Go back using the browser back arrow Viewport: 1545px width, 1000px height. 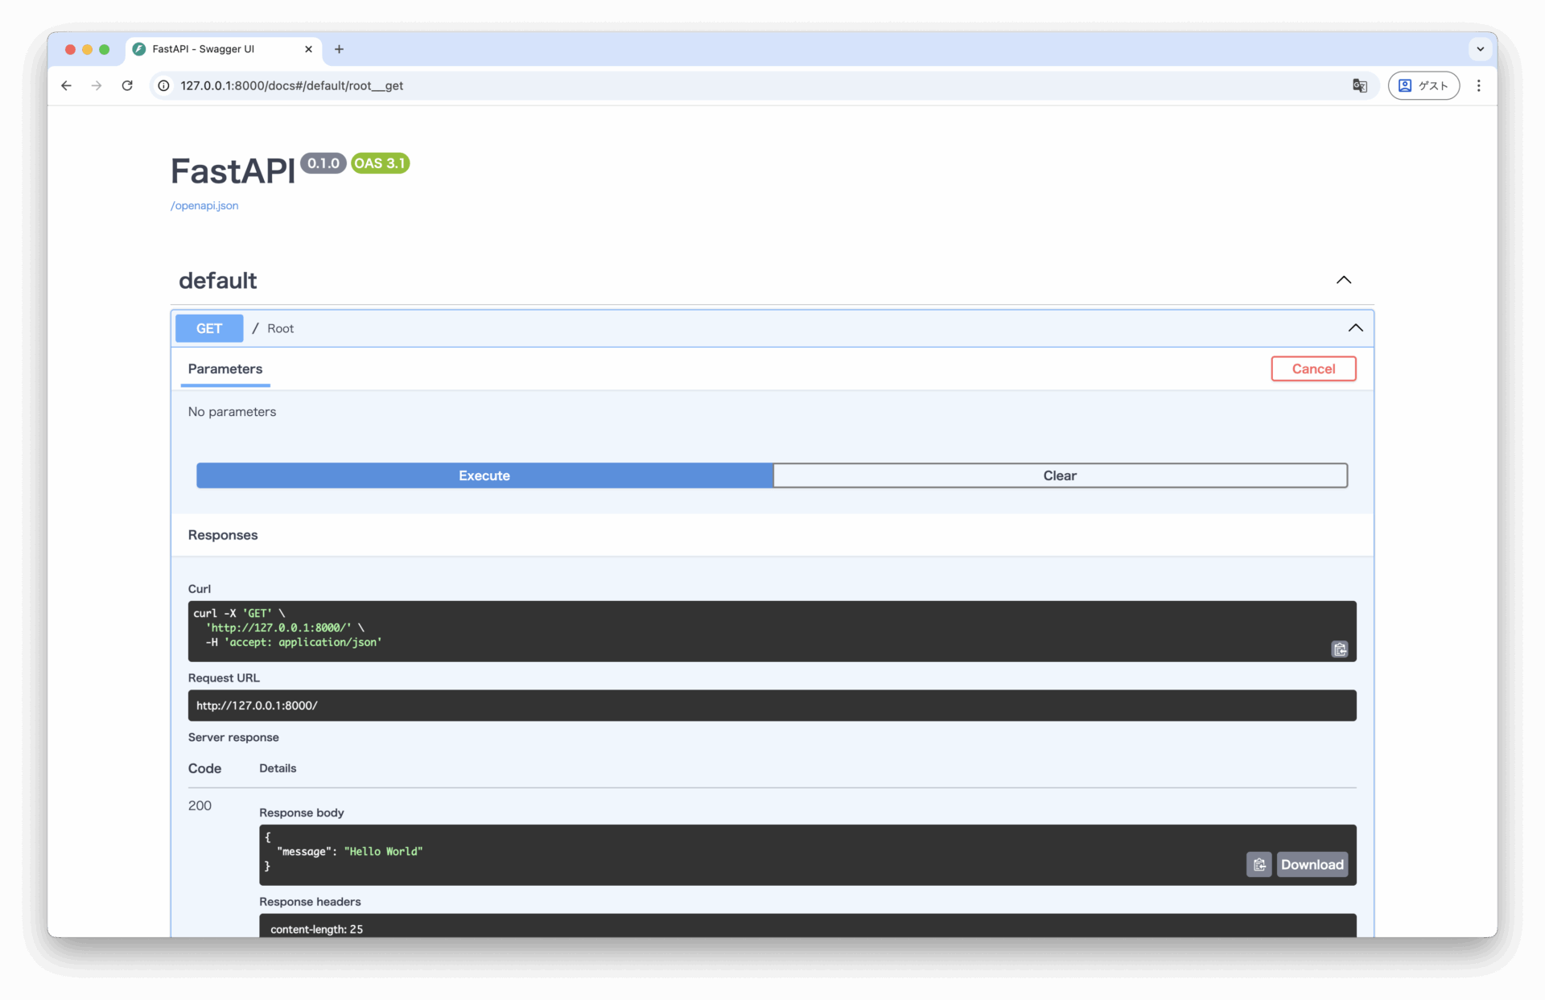point(66,85)
